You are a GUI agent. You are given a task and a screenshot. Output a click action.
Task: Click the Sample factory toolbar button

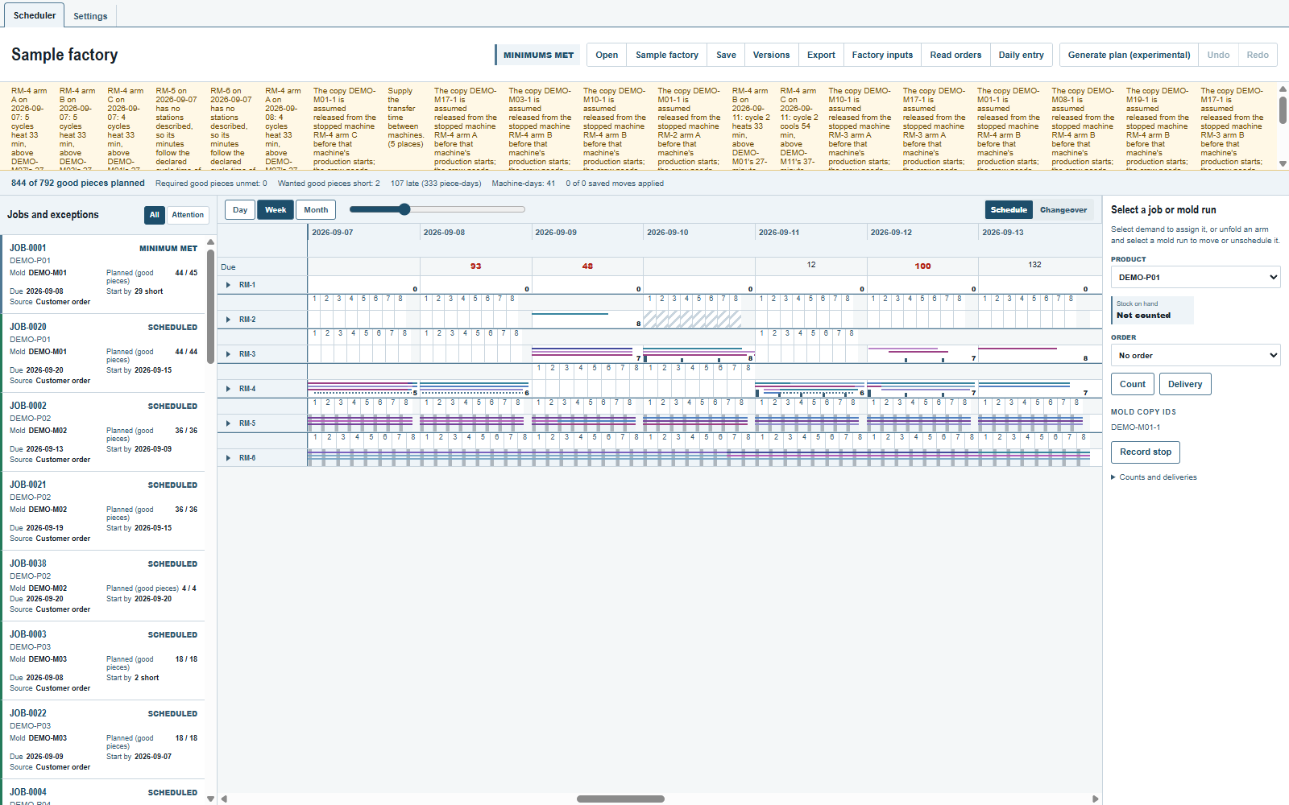click(667, 55)
